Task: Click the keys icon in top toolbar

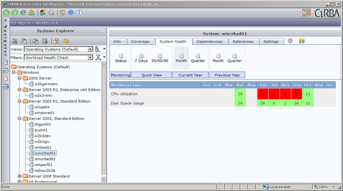Action: 62,13
